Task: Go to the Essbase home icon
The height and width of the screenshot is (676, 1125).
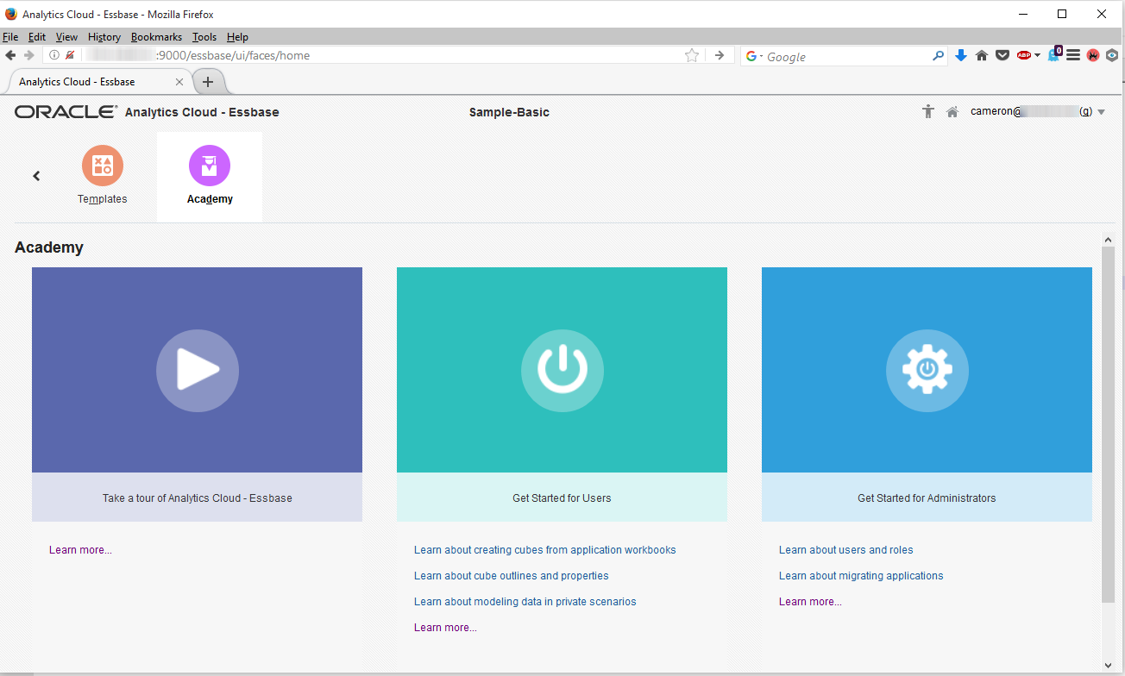Action: pyautogui.click(x=952, y=112)
